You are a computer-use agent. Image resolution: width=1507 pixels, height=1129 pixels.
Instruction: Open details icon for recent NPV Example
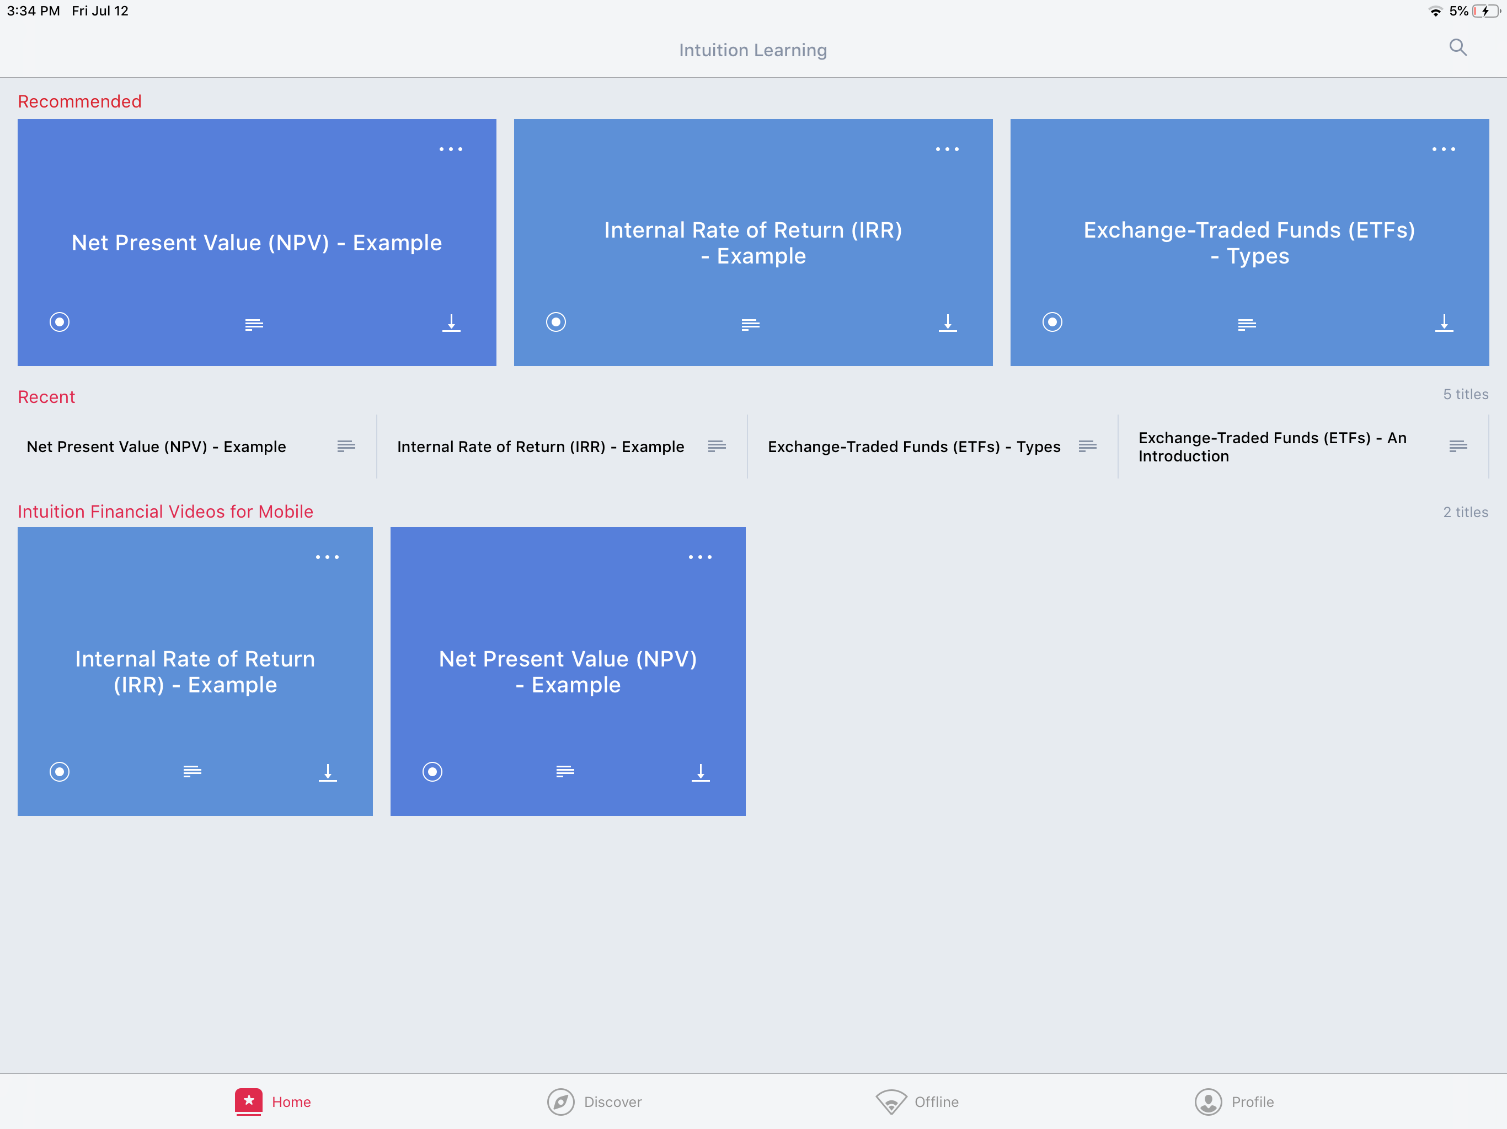pos(346,446)
